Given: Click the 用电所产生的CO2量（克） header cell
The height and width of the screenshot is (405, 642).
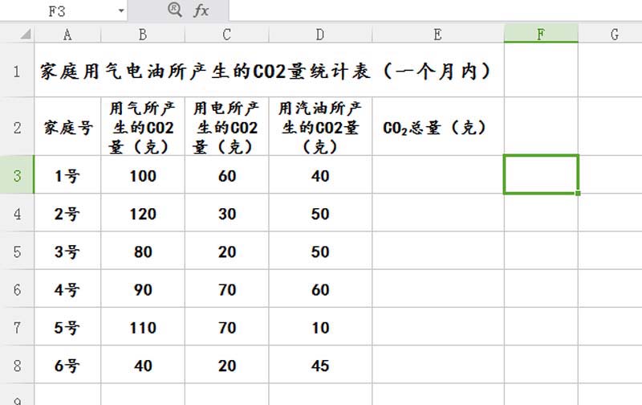Looking at the screenshot, I should click(227, 127).
